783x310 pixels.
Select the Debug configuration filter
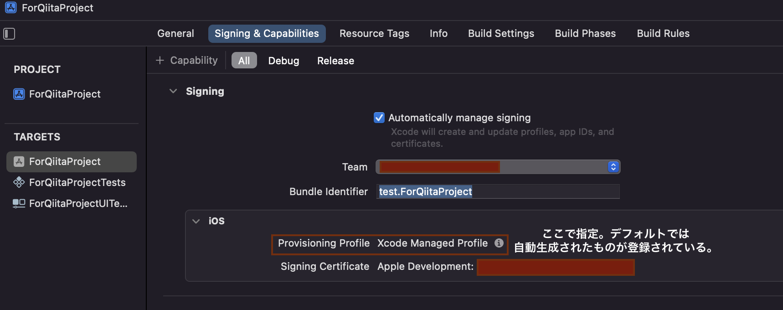(283, 61)
